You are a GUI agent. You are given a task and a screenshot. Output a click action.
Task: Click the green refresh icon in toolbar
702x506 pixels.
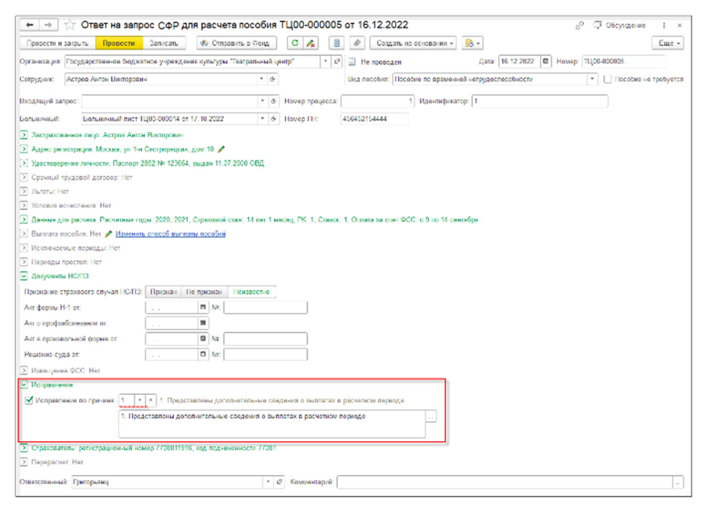294,43
